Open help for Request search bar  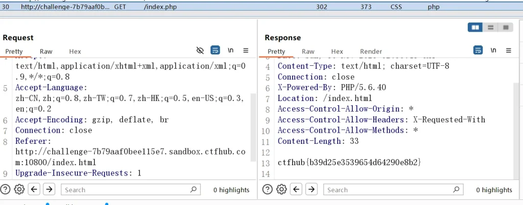tap(6, 190)
